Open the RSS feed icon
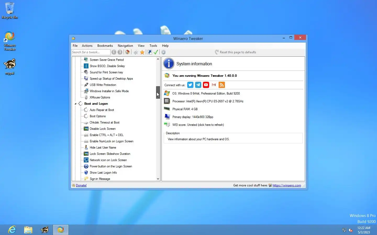Screen dimensions: 377x235 pyautogui.click(x=222, y=85)
